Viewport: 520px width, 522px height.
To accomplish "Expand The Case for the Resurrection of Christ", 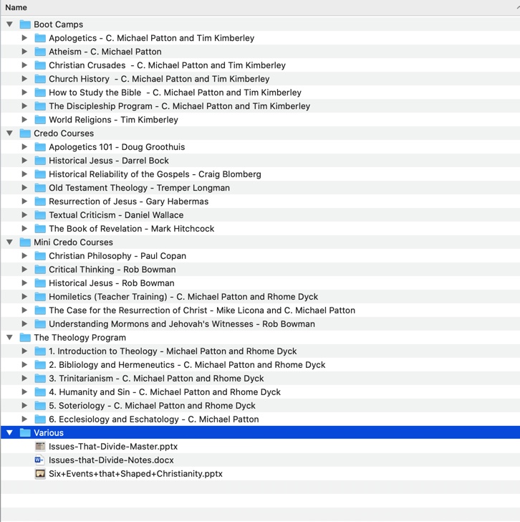I will [x=24, y=310].
